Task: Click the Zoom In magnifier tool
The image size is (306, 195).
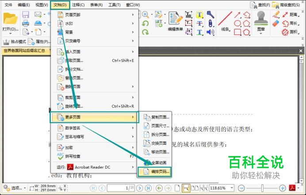Action: [x=145, y=15]
